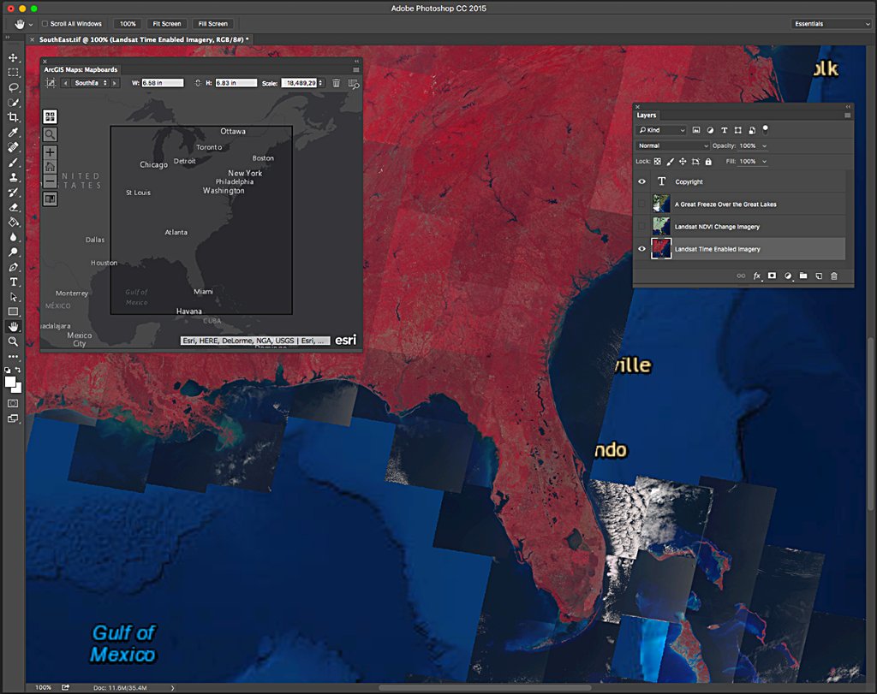Toggle width-height constrain link in Mapboards
Screen dimensions: 877x694
(x=198, y=83)
